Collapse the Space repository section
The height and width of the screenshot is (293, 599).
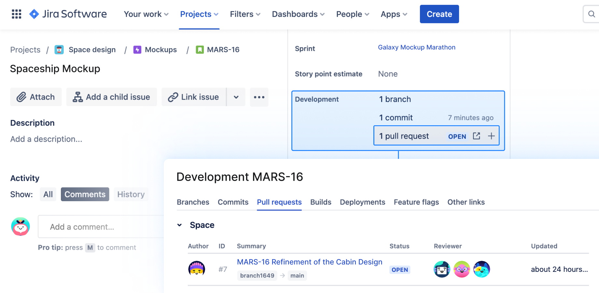point(179,225)
